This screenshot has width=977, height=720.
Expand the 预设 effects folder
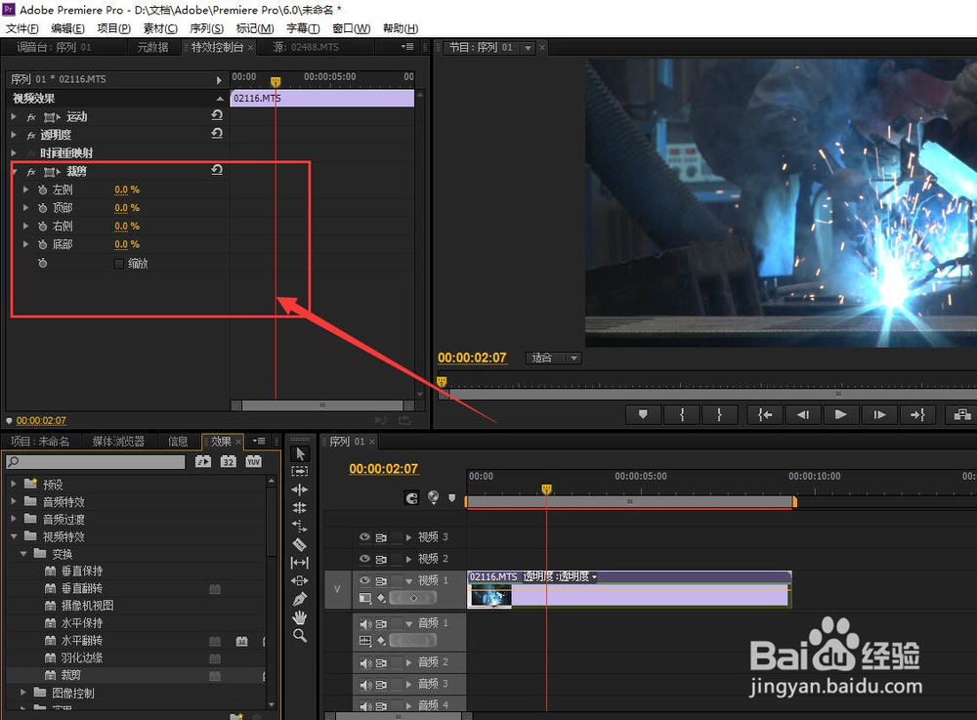[x=14, y=484]
